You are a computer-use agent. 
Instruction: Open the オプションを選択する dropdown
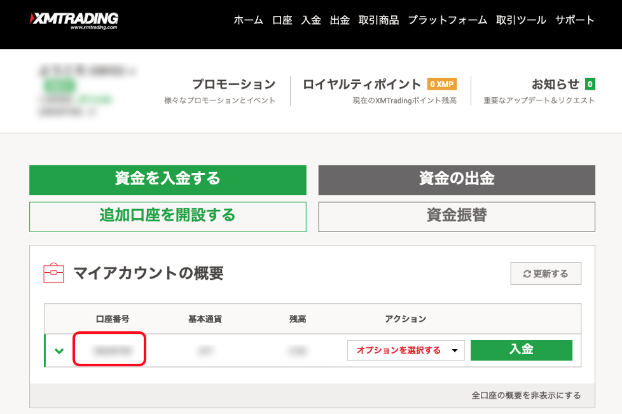406,350
